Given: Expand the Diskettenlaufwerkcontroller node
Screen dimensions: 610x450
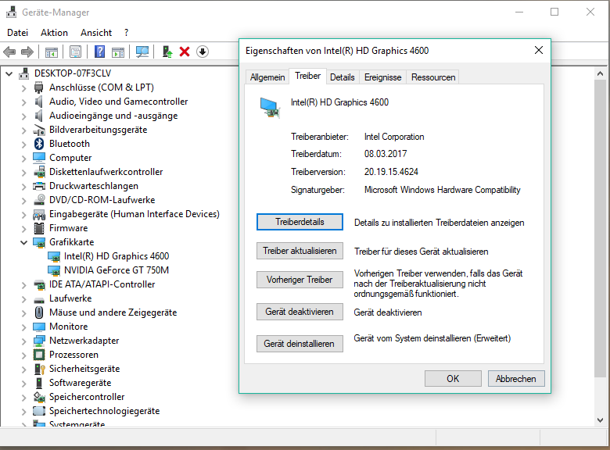Looking at the screenshot, I should coord(23,172).
